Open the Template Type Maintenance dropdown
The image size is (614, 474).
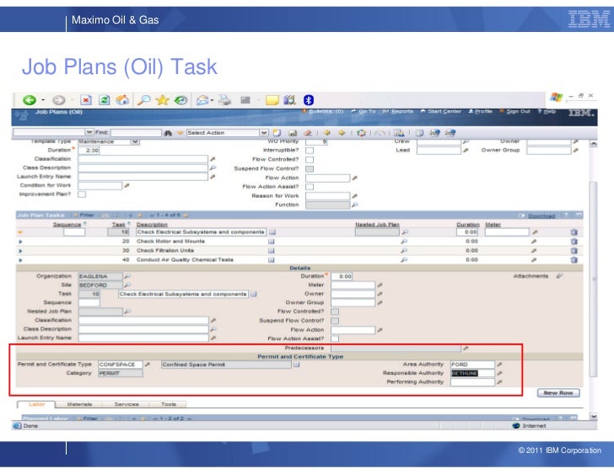tap(135, 141)
